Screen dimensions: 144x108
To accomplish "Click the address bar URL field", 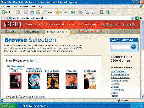I will (70, 18).
